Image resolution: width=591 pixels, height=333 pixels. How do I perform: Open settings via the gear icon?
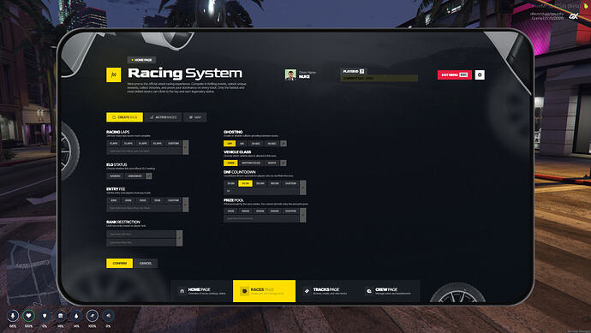pyautogui.click(x=480, y=74)
